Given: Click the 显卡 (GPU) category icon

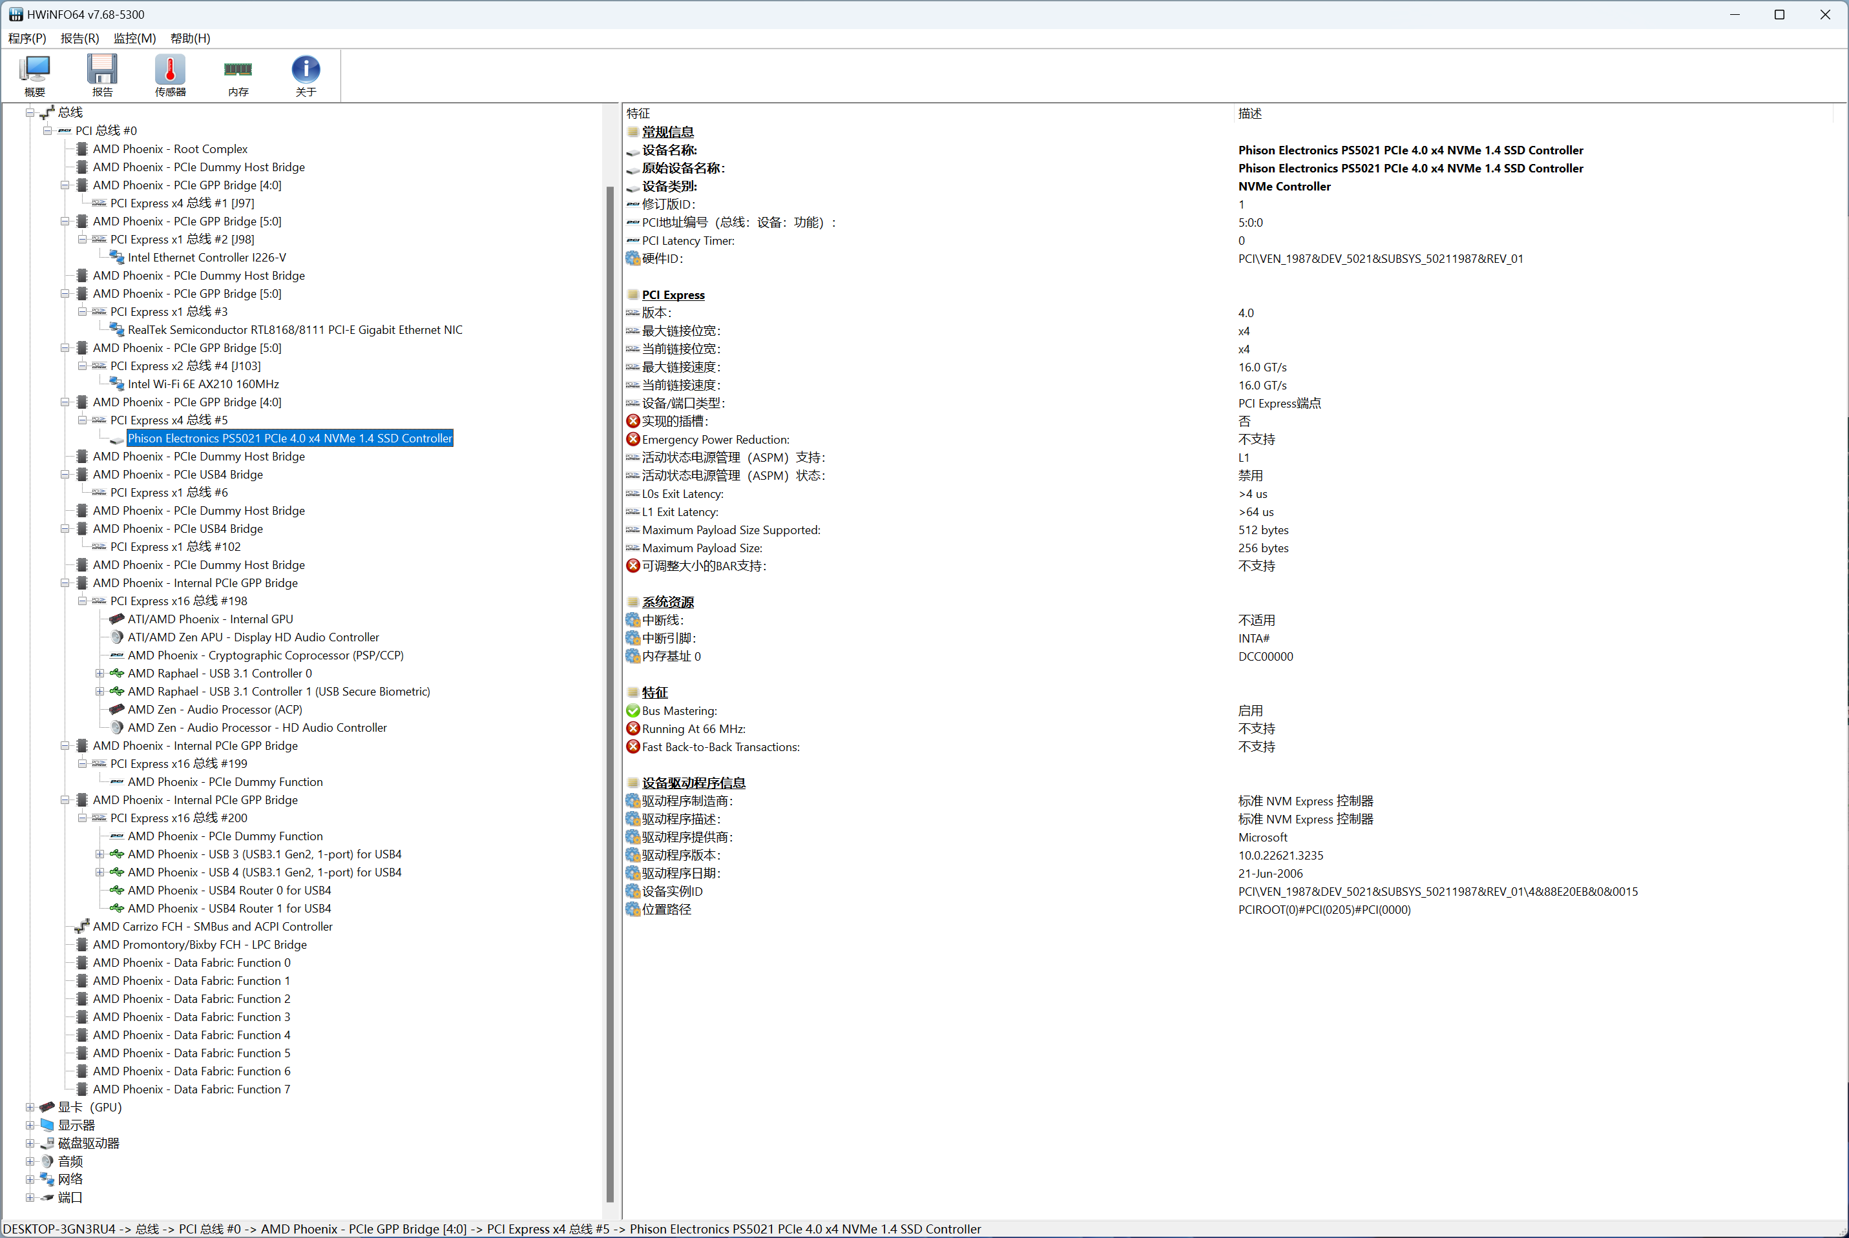Looking at the screenshot, I should (x=47, y=1108).
